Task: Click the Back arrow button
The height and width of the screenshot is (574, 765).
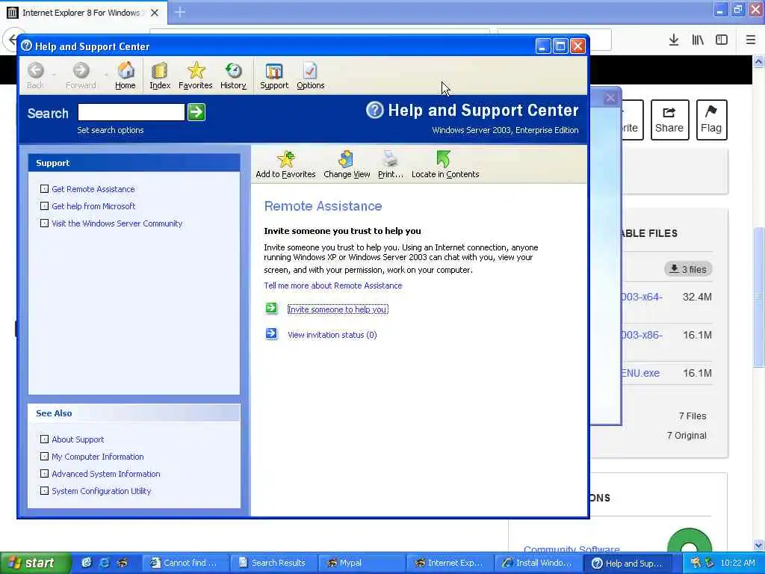Action: tap(36, 75)
